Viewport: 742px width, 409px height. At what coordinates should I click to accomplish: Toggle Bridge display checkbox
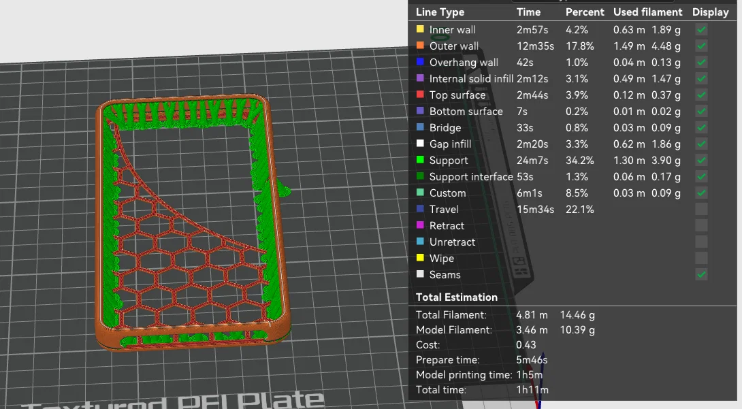701,128
